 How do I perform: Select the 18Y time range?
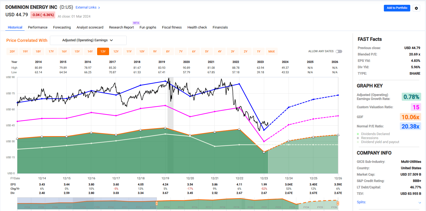point(38,51)
